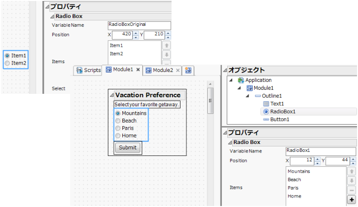The width and height of the screenshot is (358, 207).
Task: Close the Module1 tab
Action: (x=138, y=69)
